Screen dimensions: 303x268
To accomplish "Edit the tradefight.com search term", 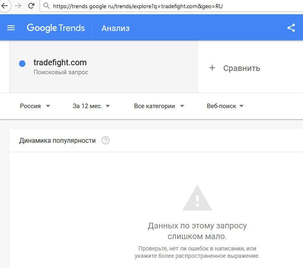I will [x=60, y=62].
